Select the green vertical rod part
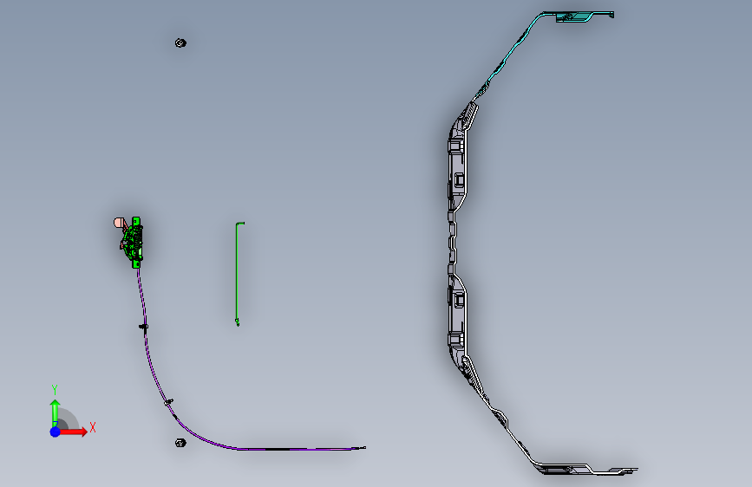This screenshot has width=752, height=487. coord(239,274)
